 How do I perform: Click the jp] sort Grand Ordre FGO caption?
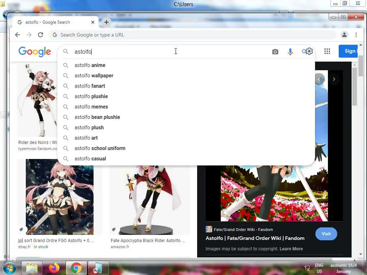56,240
